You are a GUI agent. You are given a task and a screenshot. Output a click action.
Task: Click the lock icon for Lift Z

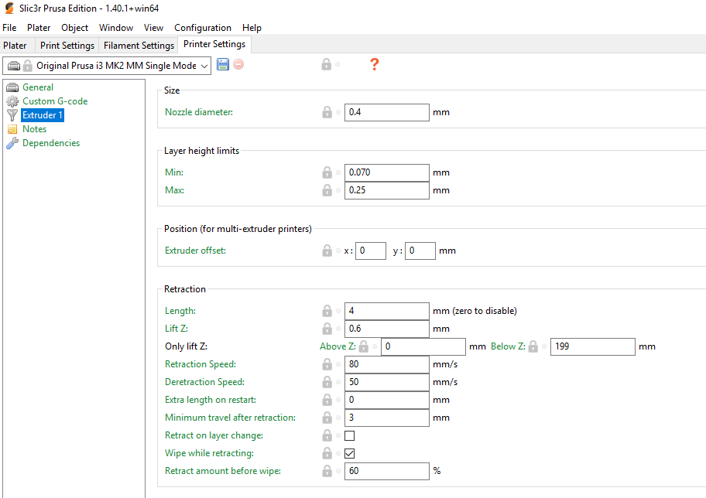click(x=327, y=329)
